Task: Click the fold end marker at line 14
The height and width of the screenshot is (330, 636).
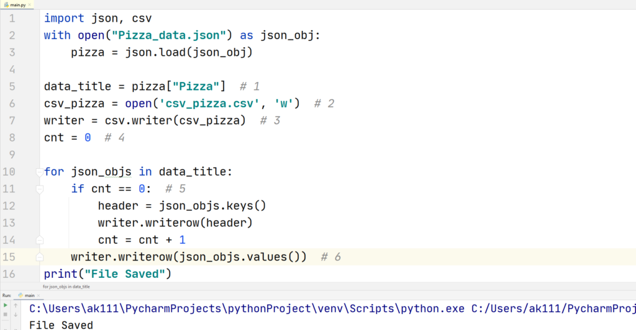Action: click(39, 240)
